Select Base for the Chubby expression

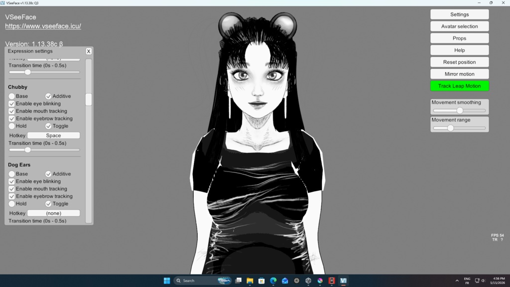(12, 96)
